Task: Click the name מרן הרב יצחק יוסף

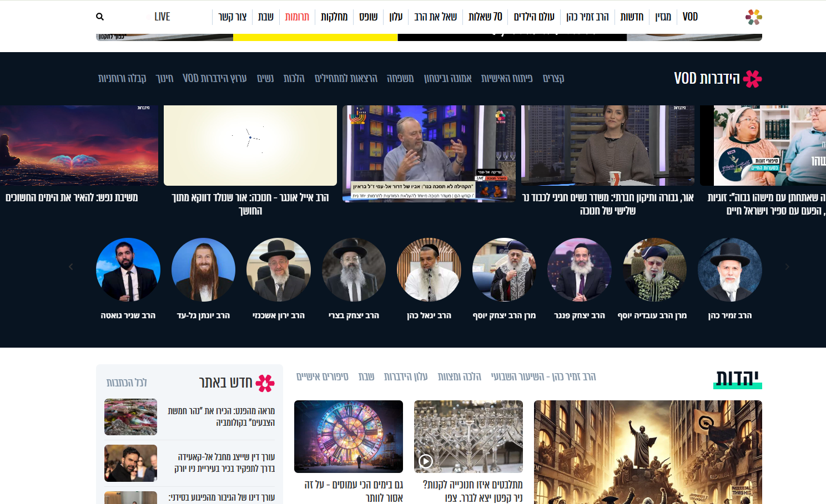Action: 504,315
